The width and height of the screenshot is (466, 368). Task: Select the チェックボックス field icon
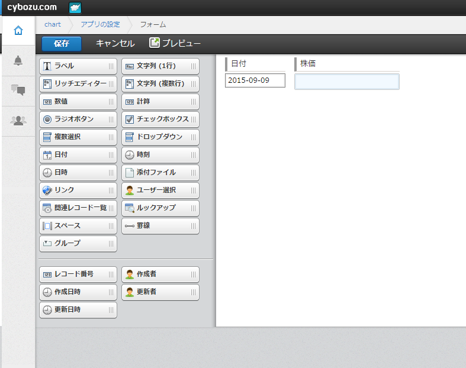pos(130,120)
